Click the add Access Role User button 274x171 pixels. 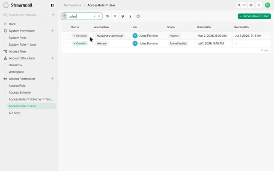(x=254, y=16)
